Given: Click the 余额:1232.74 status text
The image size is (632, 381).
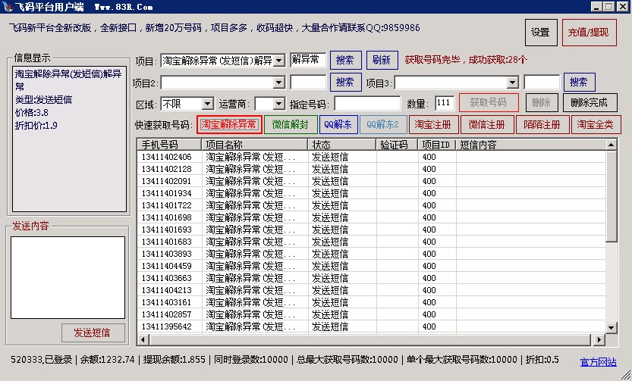Looking at the screenshot, I should pos(107,359).
